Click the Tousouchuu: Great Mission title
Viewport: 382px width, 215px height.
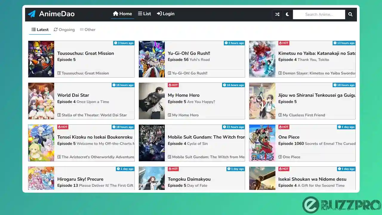coord(86,53)
